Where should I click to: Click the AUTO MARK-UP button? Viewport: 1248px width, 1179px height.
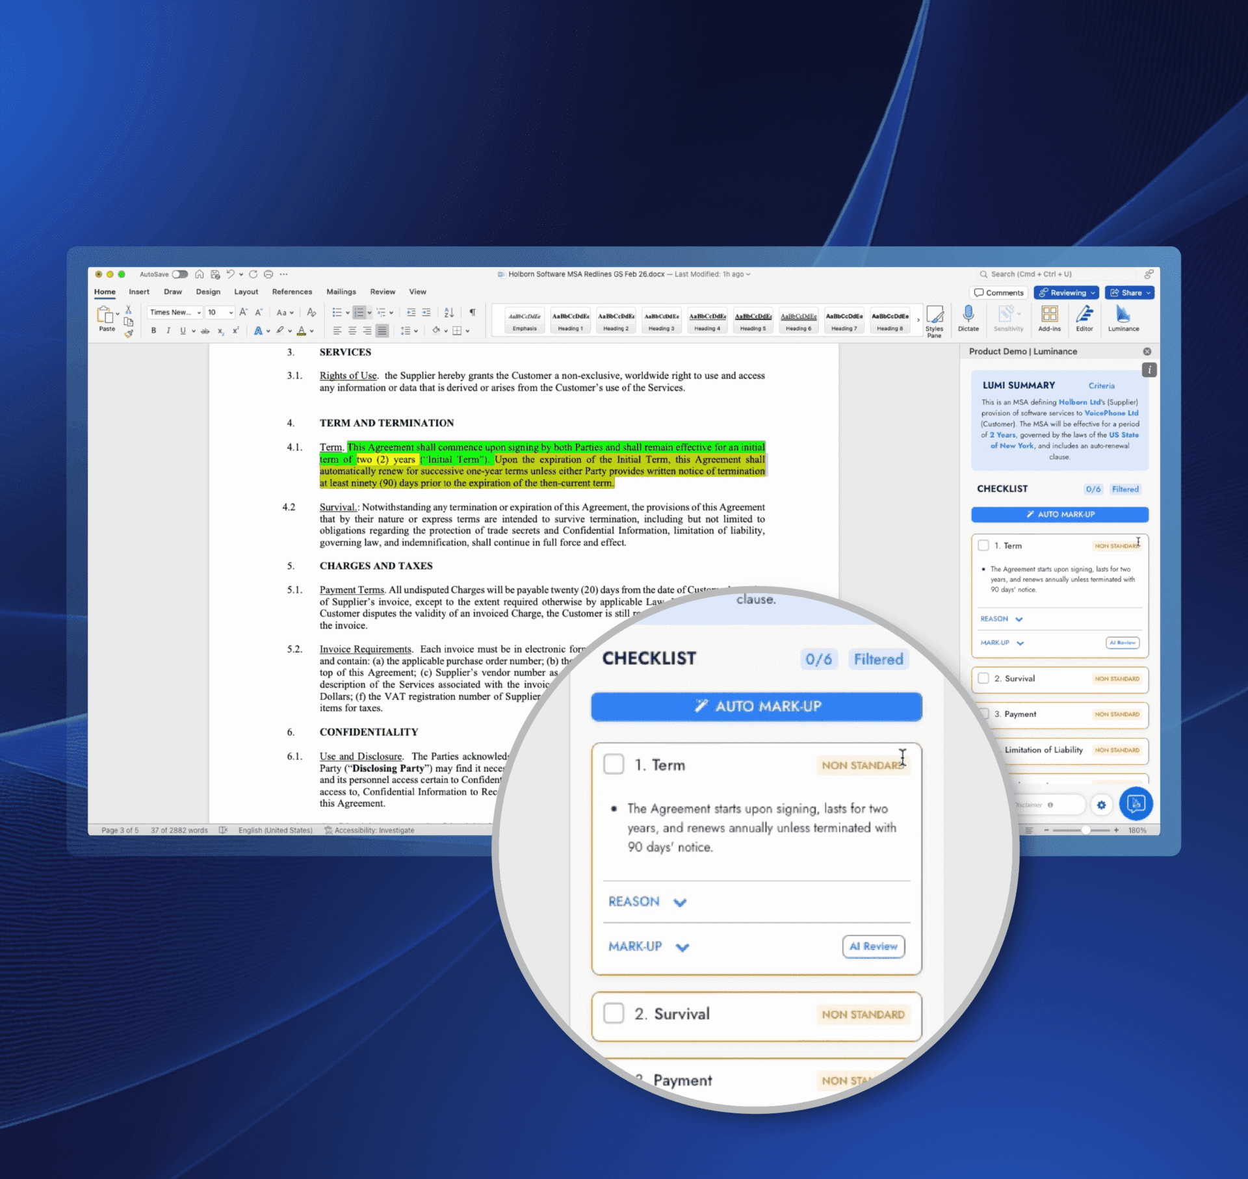pos(756,706)
